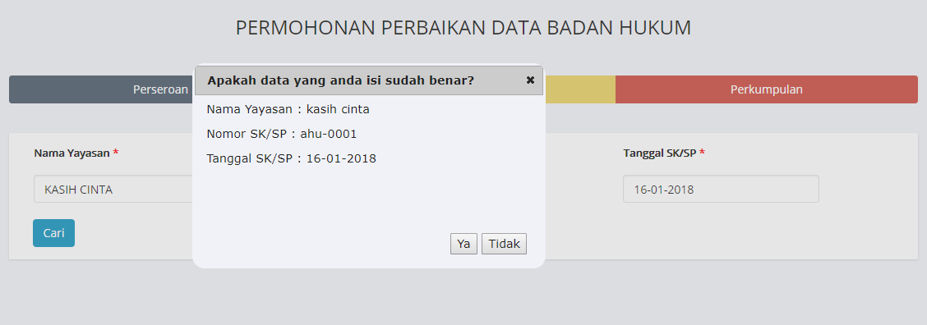
Task: Click the 'Nomor SK/SP : ahu-0001' text
Action: (x=281, y=134)
